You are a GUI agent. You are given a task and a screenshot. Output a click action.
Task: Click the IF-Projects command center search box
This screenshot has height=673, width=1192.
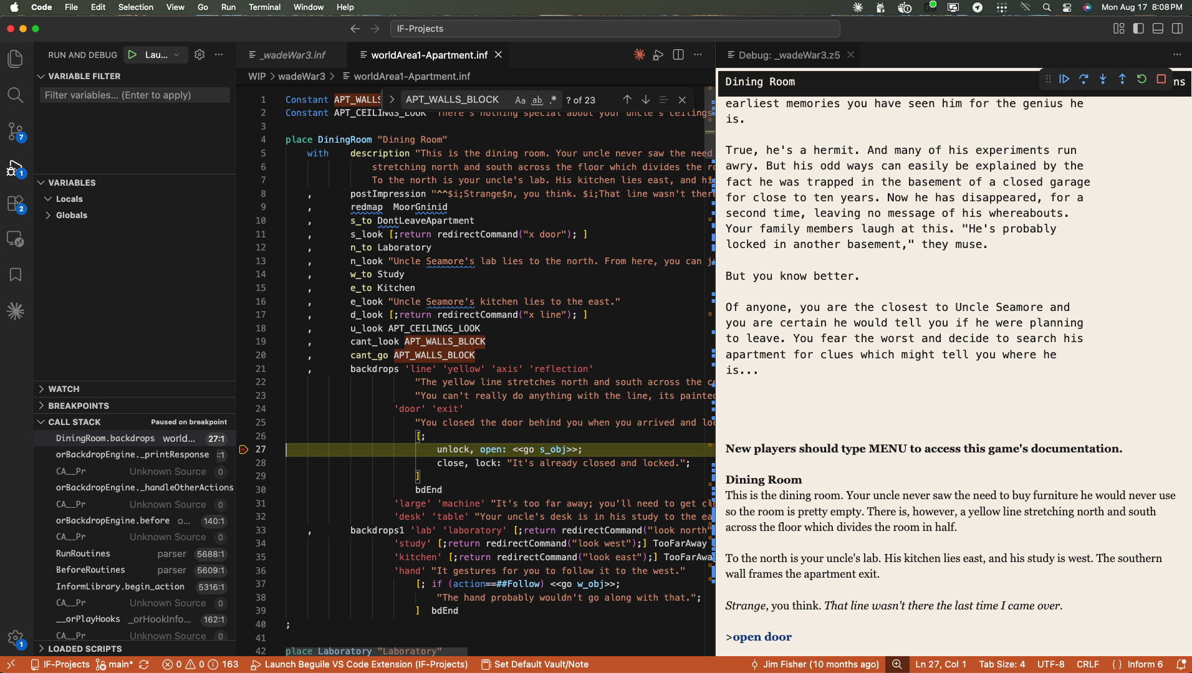(615, 29)
